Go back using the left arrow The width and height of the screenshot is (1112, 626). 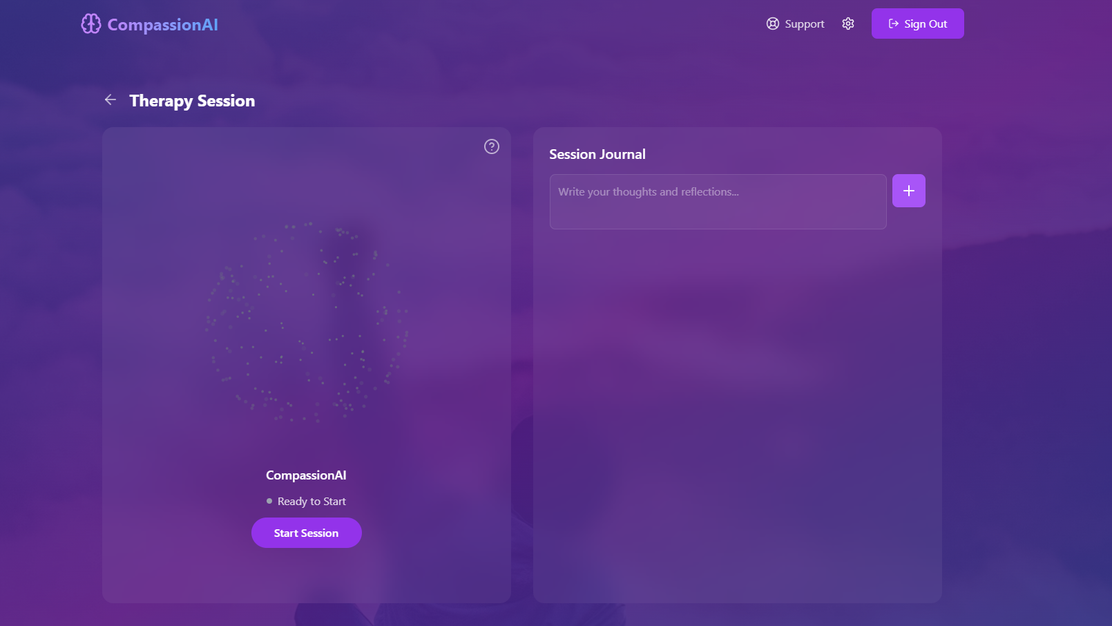111,99
